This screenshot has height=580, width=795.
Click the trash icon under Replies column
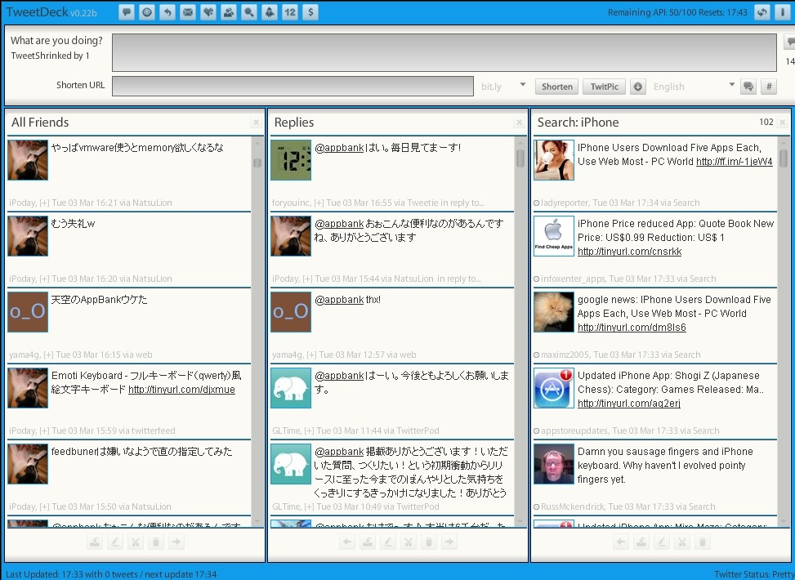coord(429,542)
